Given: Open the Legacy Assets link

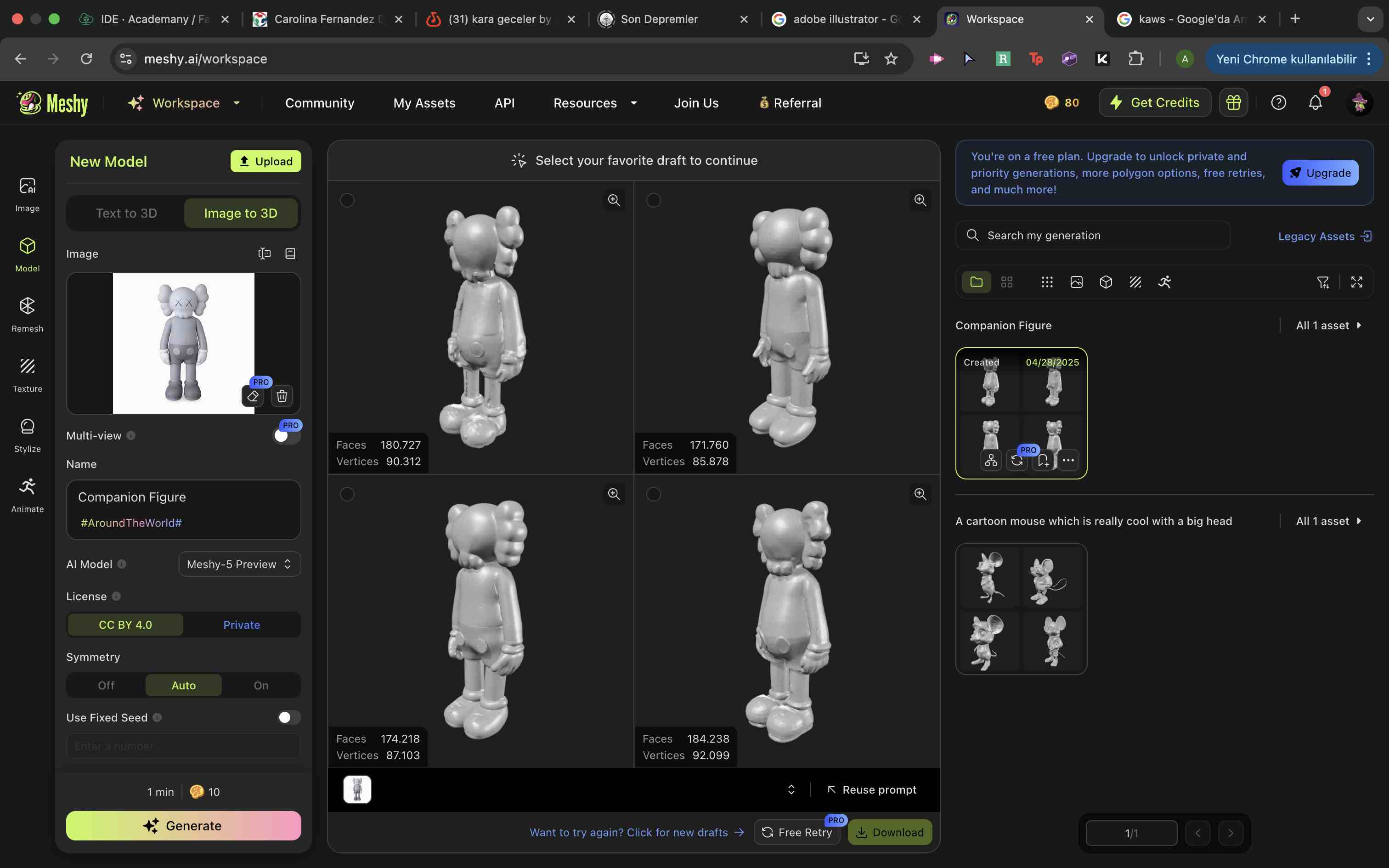Looking at the screenshot, I should [x=1325, y=236].
